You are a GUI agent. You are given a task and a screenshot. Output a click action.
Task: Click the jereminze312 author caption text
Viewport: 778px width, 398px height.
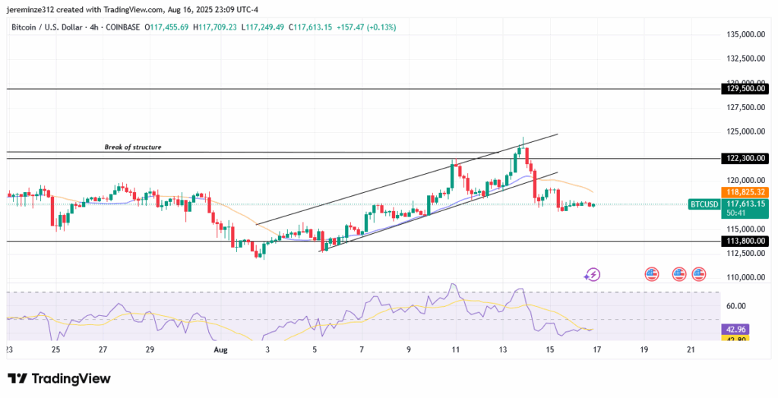[x=132, y=9]
